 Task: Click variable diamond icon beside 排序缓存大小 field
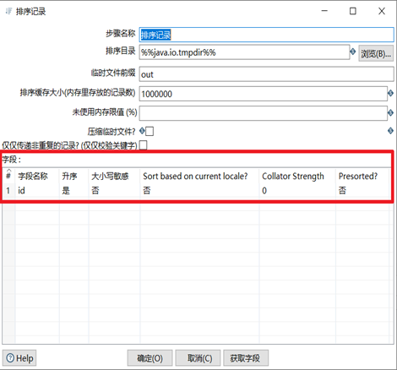coord(390,93)
